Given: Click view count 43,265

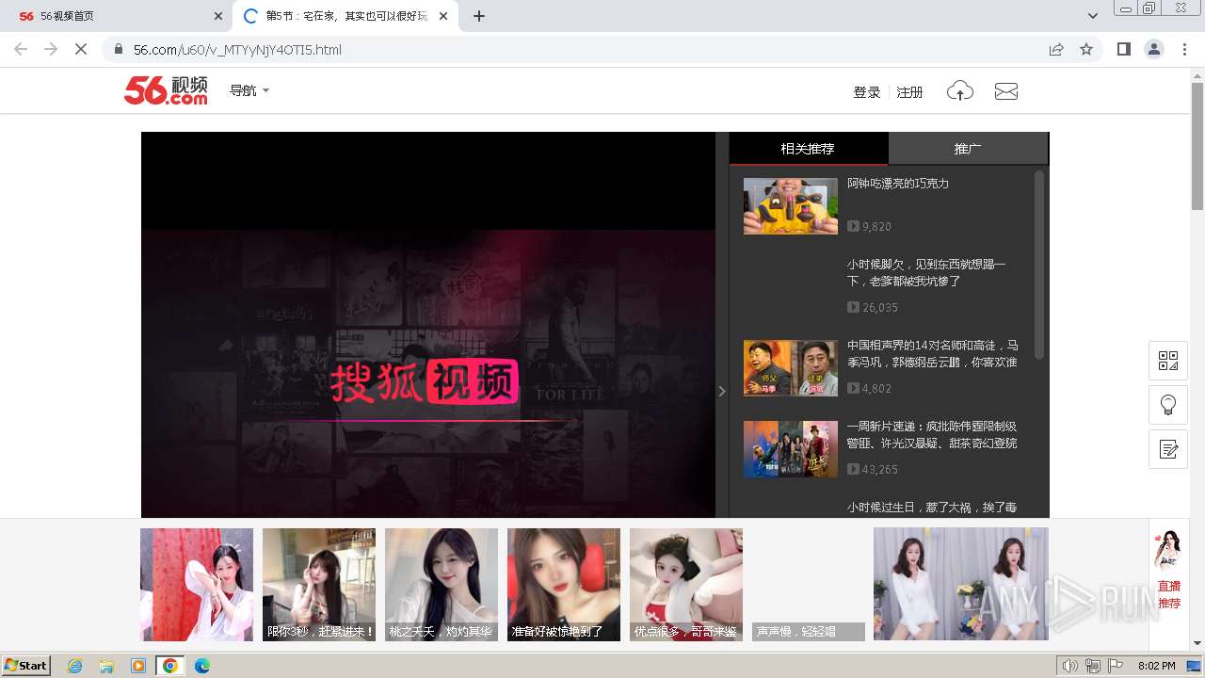Looking at the screenshot, I should (x=880, y=470).
